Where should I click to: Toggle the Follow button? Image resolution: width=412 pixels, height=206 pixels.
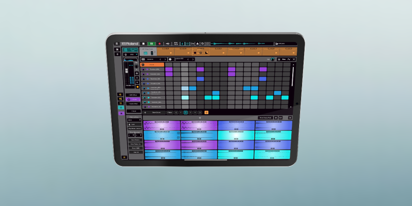[x=170, y=113]
